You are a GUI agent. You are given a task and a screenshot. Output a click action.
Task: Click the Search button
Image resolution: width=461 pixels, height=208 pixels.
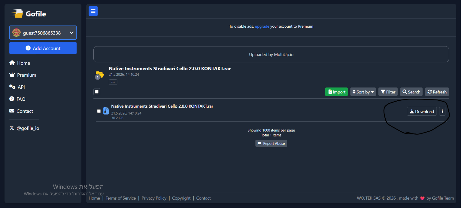[411, 92]
